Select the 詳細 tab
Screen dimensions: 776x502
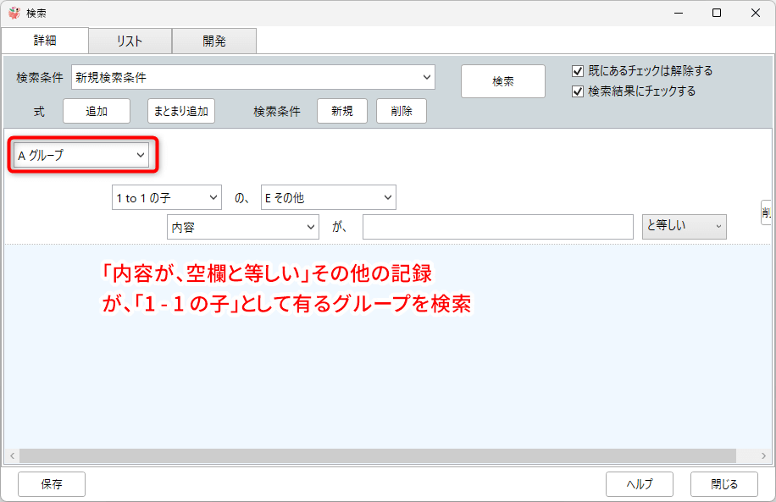(x=44, y=41)
